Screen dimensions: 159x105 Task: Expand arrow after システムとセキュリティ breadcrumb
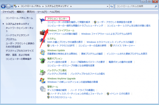tap(71, 6)
